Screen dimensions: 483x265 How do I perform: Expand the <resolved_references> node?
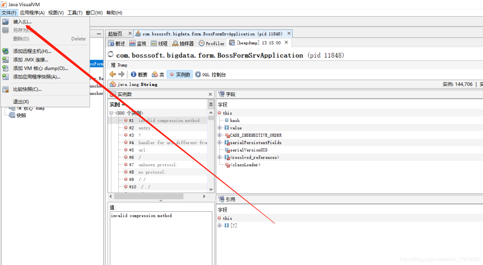pos(220,157)
